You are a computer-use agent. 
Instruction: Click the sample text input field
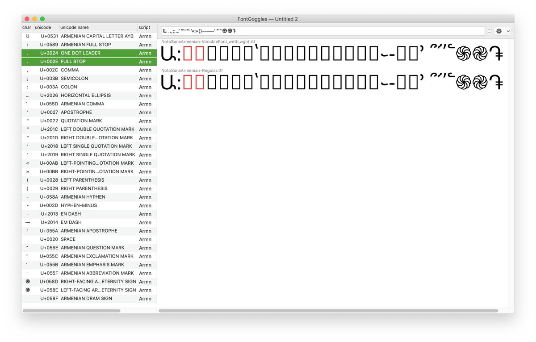coord(323,31)
